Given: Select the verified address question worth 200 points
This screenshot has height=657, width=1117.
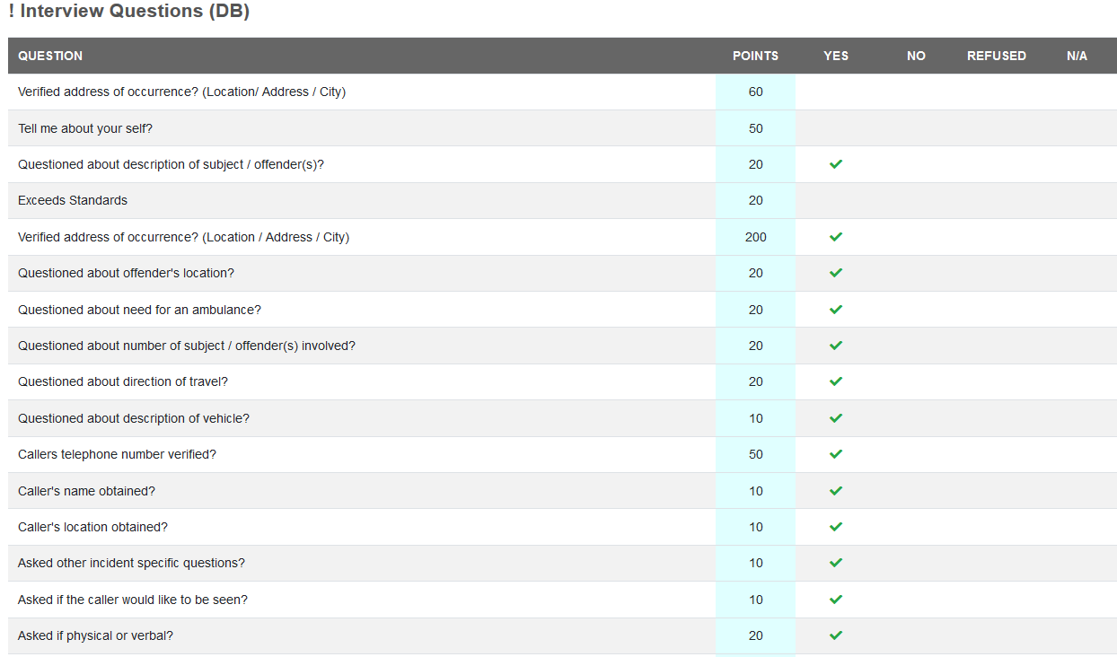Looking at the screenshot, I should (183, 237).
